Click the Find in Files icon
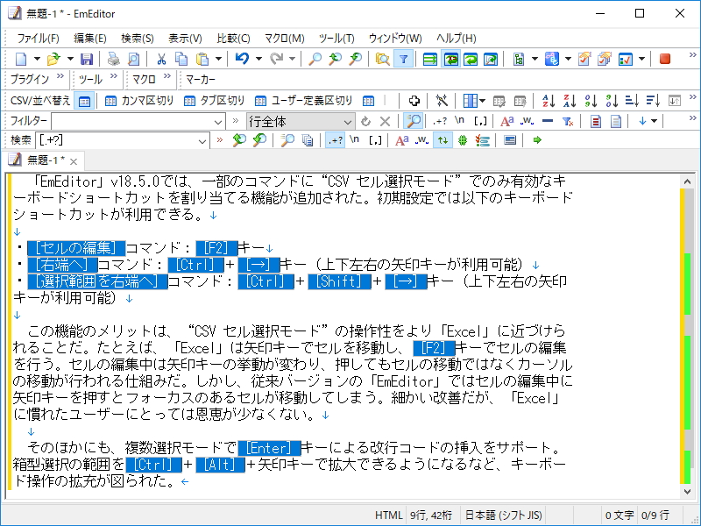This screenshot has width=701, height=526. click(382, 59)
